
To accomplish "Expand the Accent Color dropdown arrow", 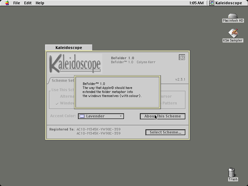I will [x=121, y=116].
